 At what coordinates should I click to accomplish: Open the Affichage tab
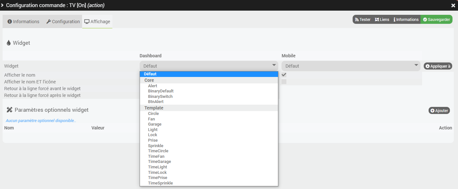[x=97, y=21]
